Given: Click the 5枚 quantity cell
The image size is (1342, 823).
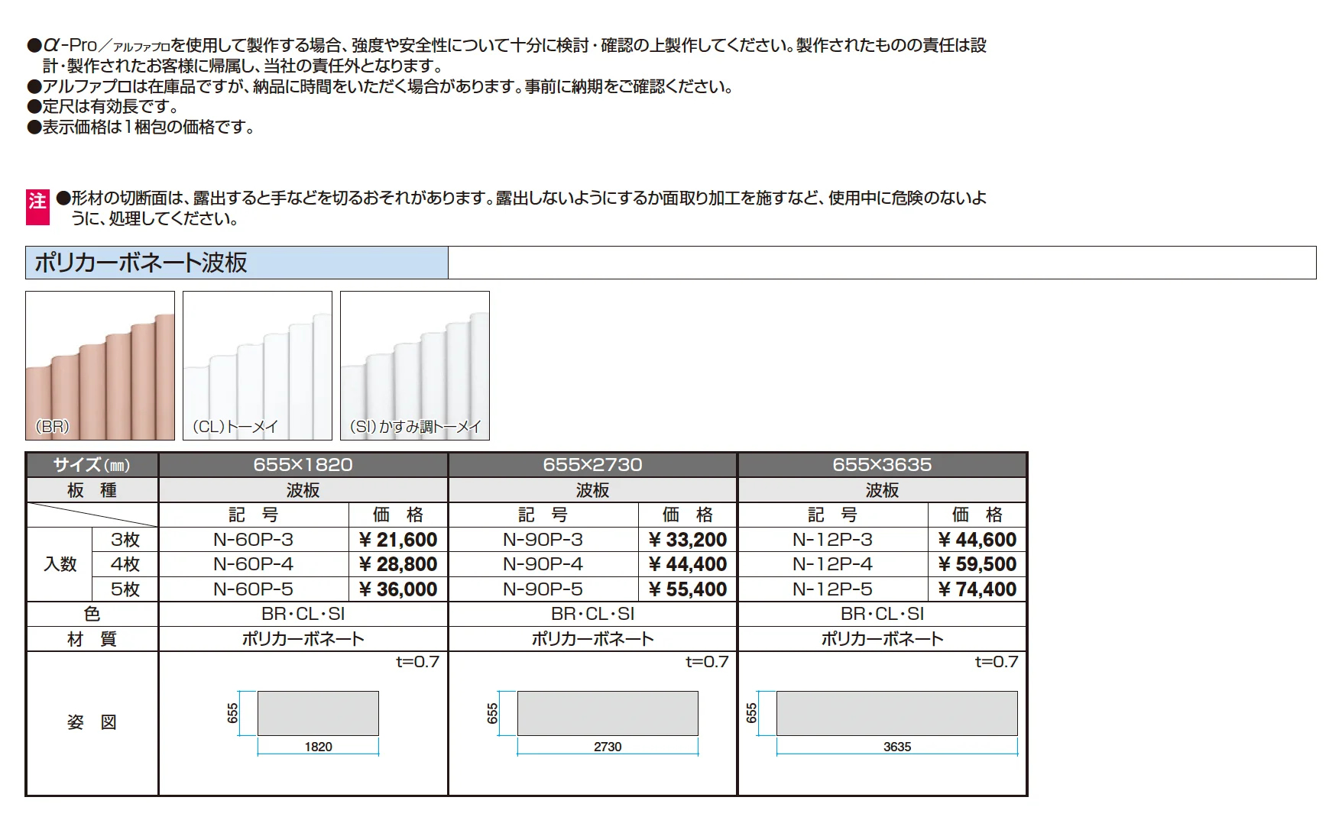Looking at the screenshot, I should tap(125, 589).
